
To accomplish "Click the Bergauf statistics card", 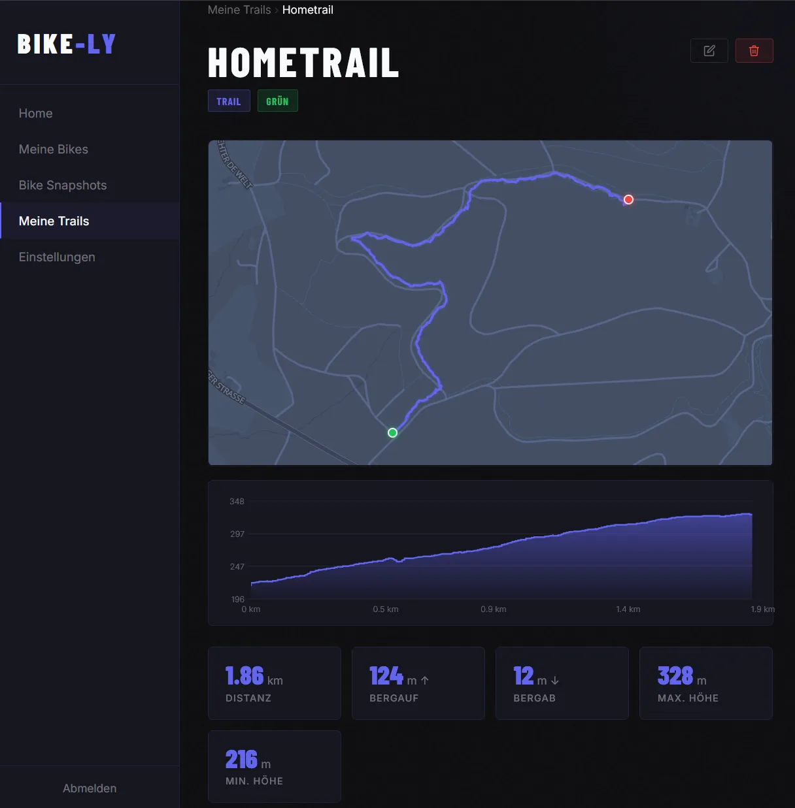I will pos(418,683).
